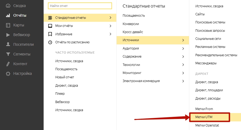Expand the Мои отчёты submenu arrow
Screen dimensions: 241x130
pyautogui.click(x=110, y=26)
